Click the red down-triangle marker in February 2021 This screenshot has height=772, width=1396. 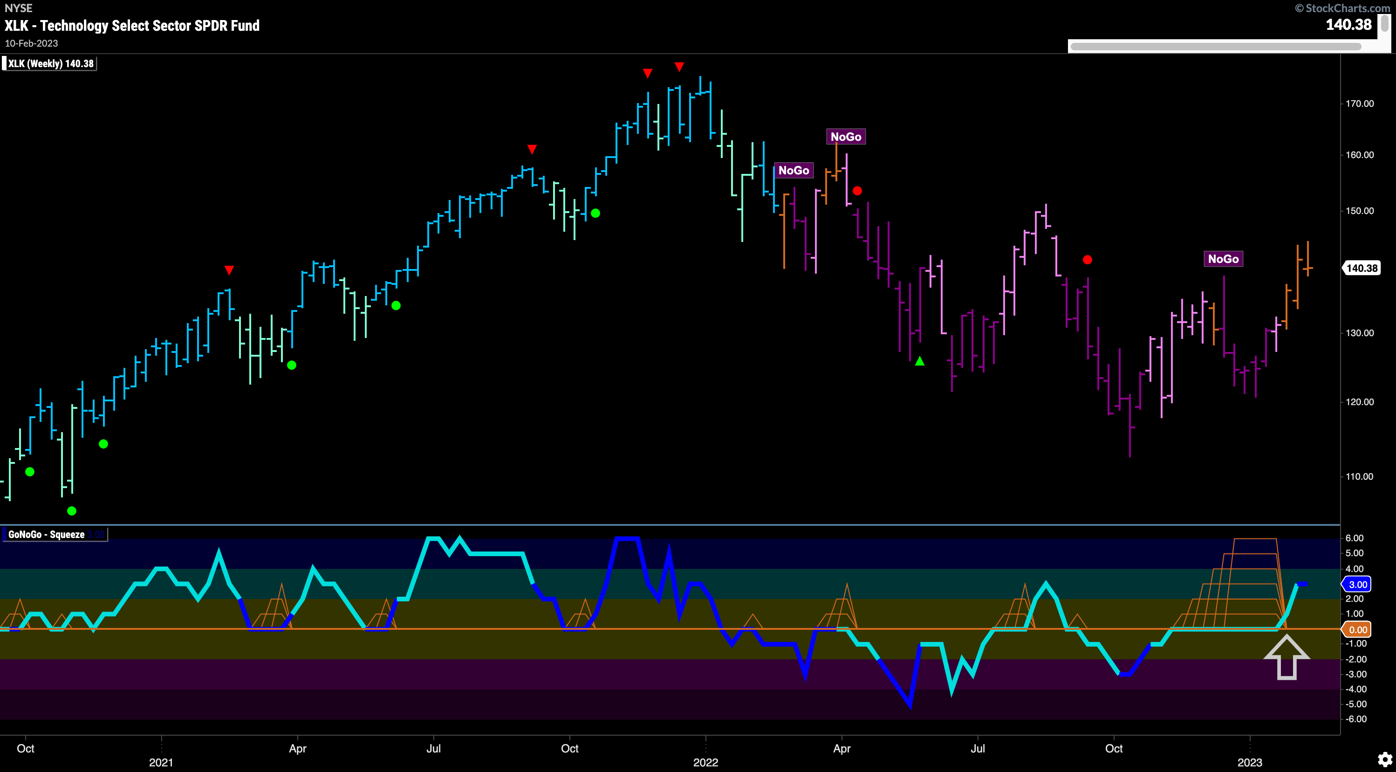(229, 270)
